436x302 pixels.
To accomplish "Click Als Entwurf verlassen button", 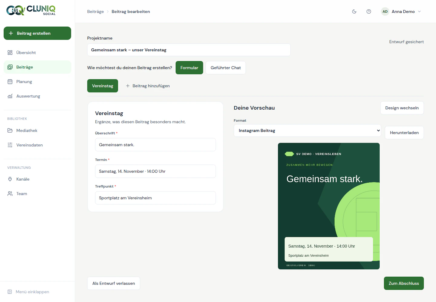I will point(114,283).
